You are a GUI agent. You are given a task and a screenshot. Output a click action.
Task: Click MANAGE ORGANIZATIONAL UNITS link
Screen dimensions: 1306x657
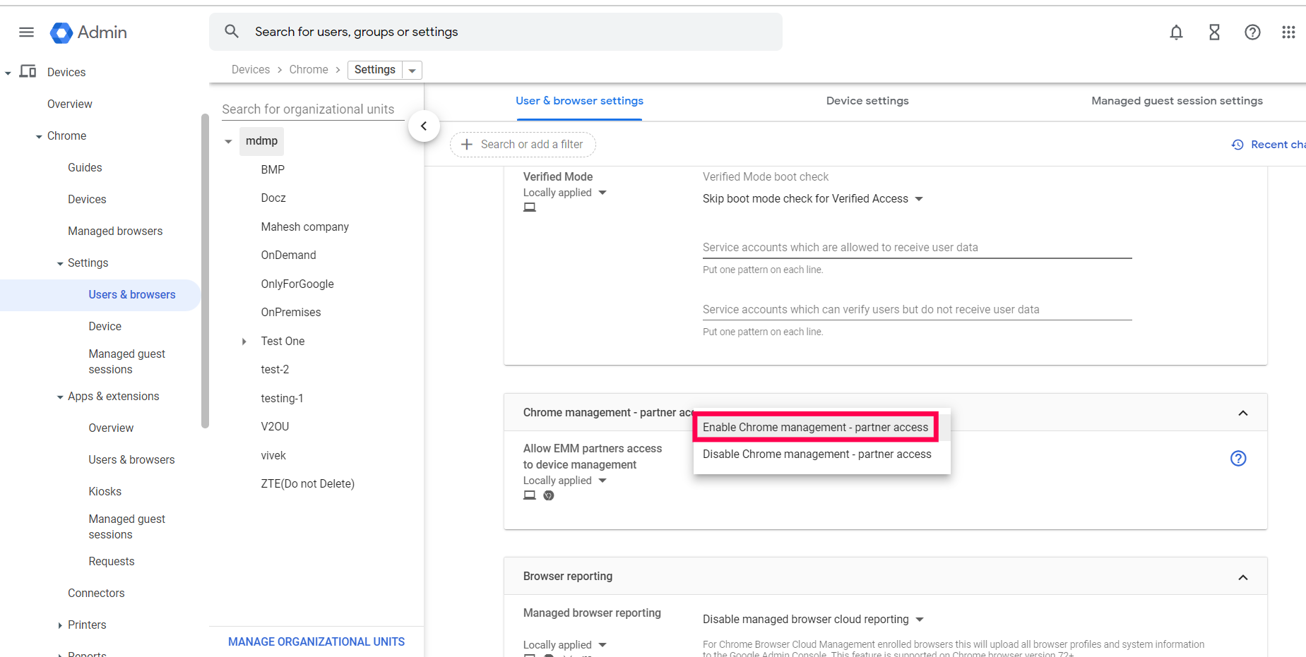[316, 641]
